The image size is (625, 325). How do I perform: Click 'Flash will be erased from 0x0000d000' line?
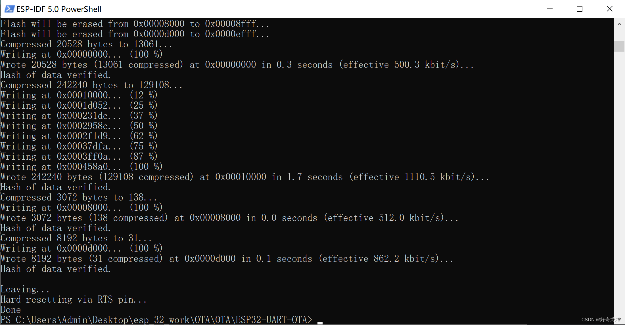click(x=135, y=34)
